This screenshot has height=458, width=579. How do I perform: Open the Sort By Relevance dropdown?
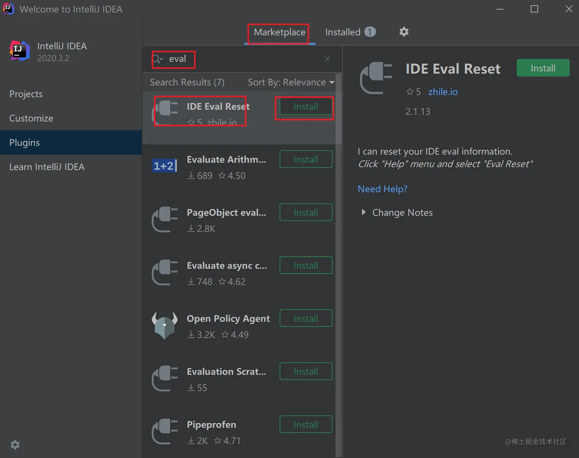tap(291, 82)
